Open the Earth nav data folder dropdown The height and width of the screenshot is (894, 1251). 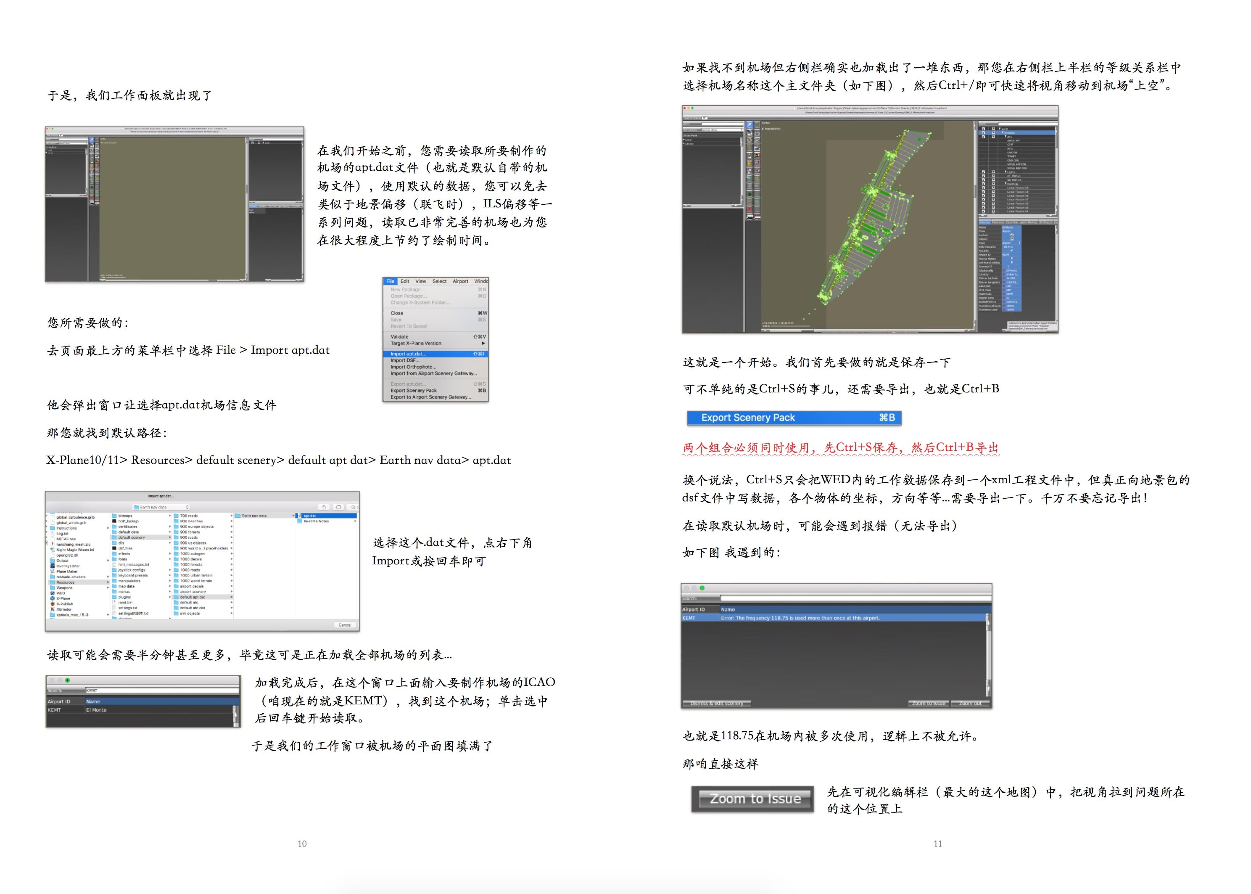[x=161, y=507]
